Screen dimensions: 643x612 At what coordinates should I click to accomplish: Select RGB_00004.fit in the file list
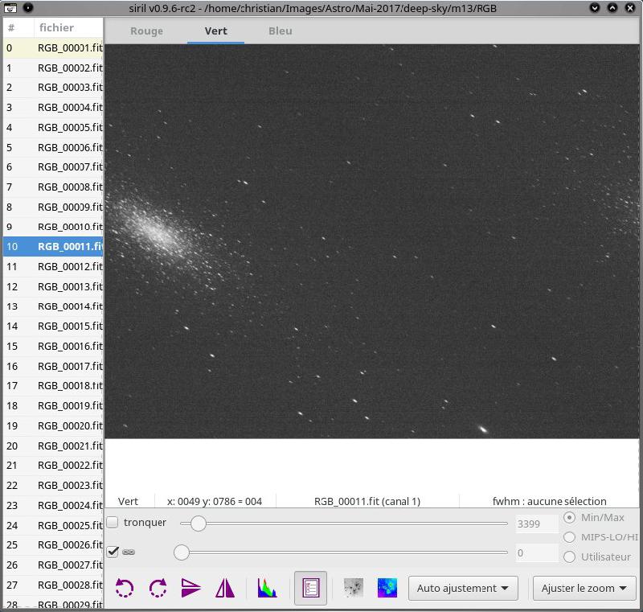[x=53, y=108]
